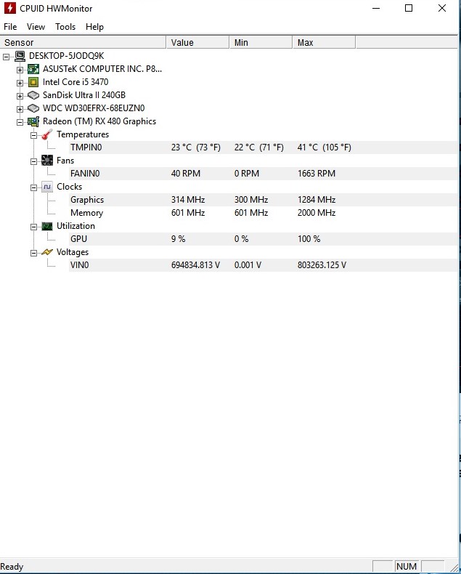Click the 1663 RPM max fan value
This screenshot has width=461, height=574.
click(x=317, y=174)
